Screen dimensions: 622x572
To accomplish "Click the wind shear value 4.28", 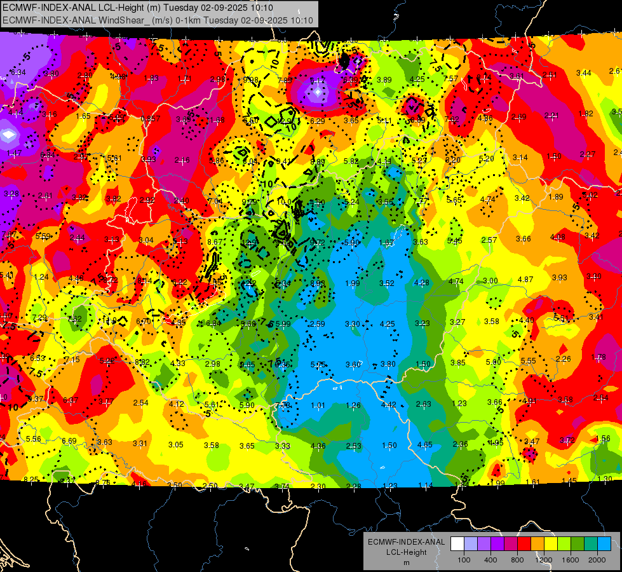I will pyautogui.click(x=421, y=282).
